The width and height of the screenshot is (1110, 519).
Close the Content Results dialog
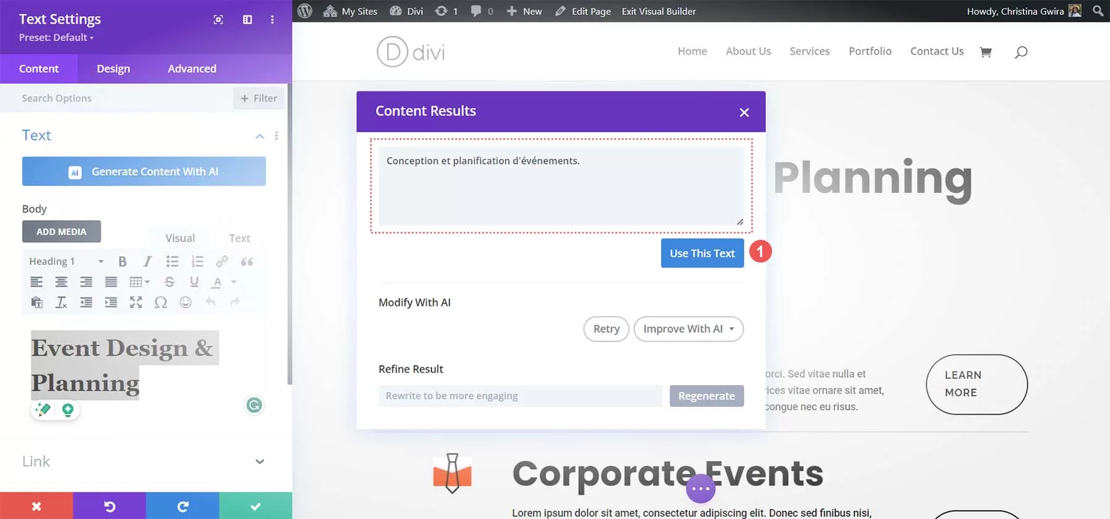tap(744, 112)
